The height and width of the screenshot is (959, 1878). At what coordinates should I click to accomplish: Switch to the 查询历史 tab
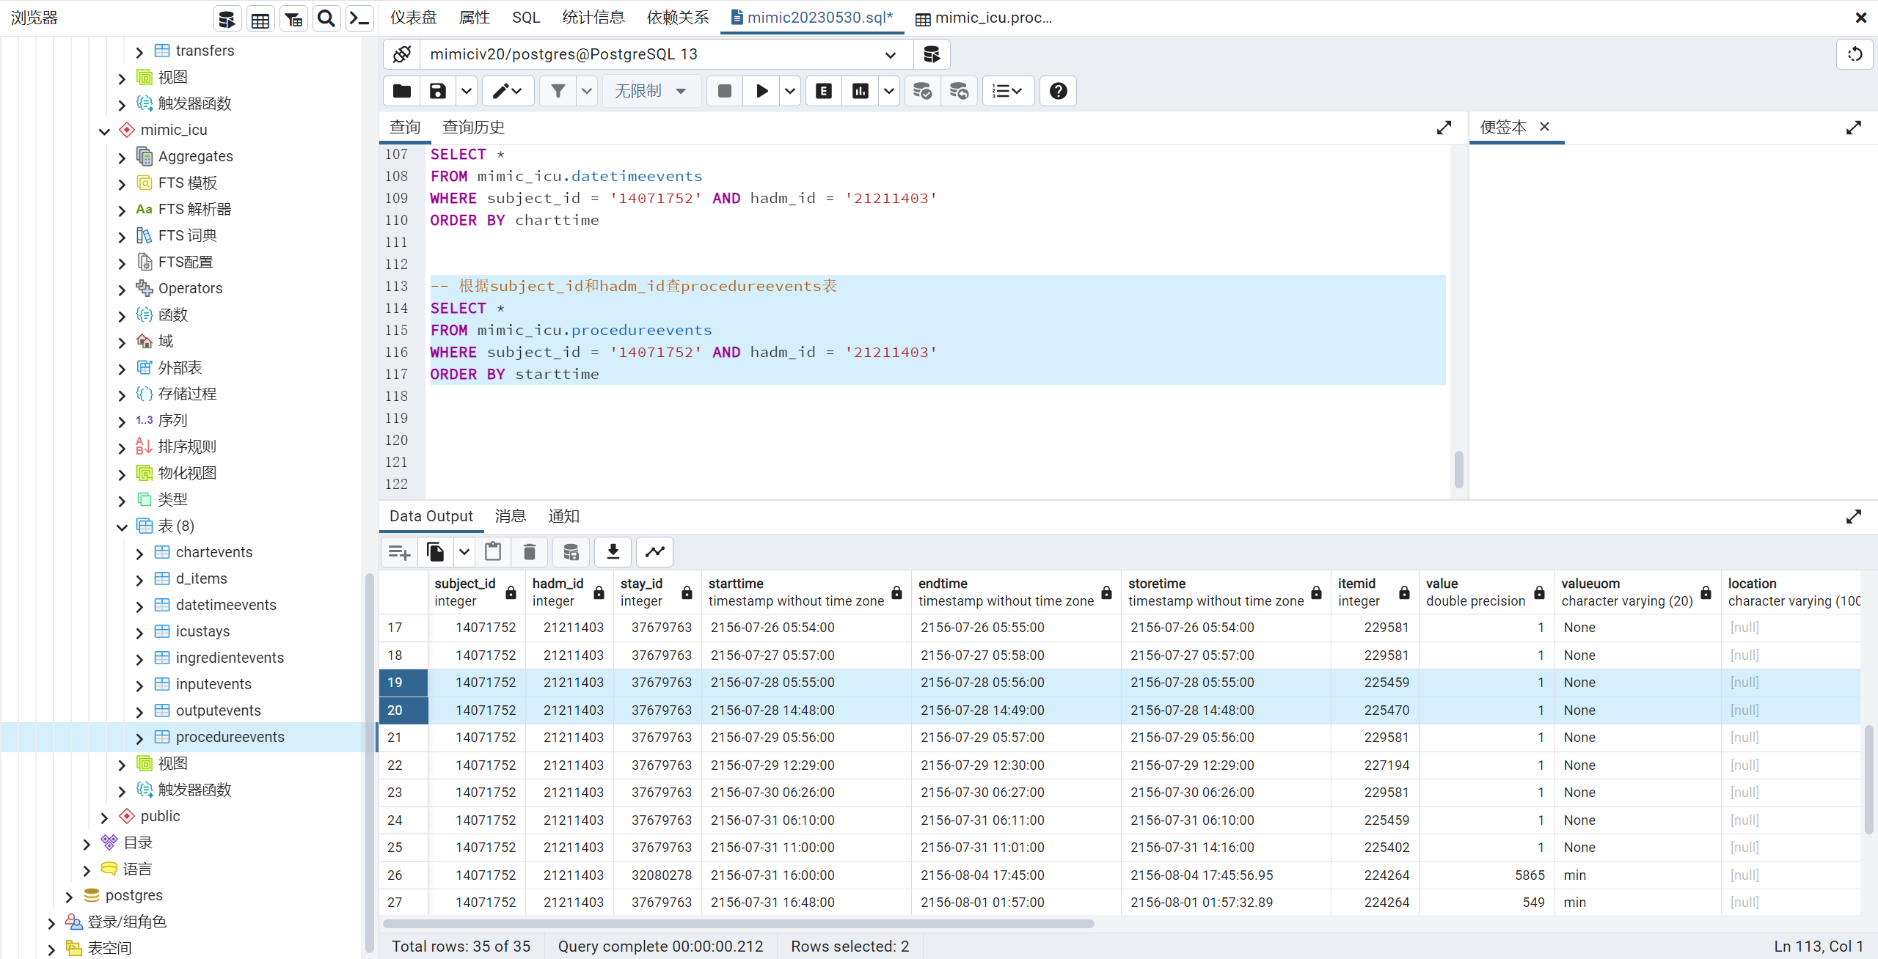pos(474,128)
